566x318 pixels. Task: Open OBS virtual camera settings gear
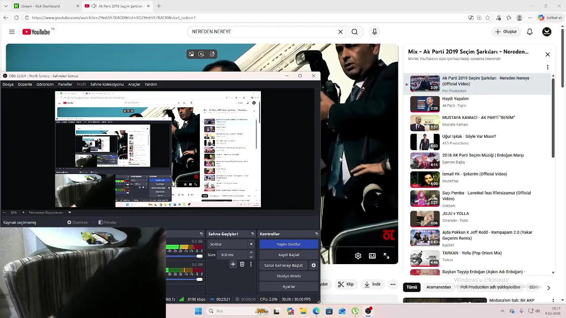(314, 265)
